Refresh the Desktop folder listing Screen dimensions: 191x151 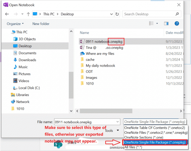click(117, 14)
